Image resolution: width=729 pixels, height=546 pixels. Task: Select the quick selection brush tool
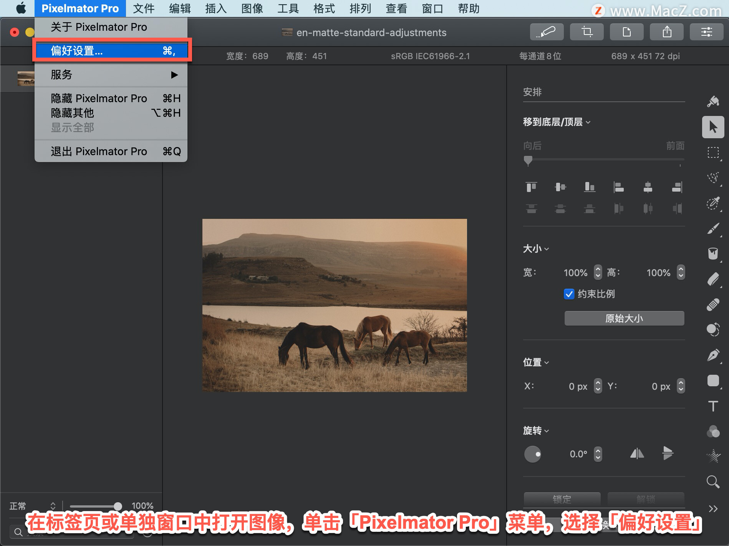click(x=713, y=203)
